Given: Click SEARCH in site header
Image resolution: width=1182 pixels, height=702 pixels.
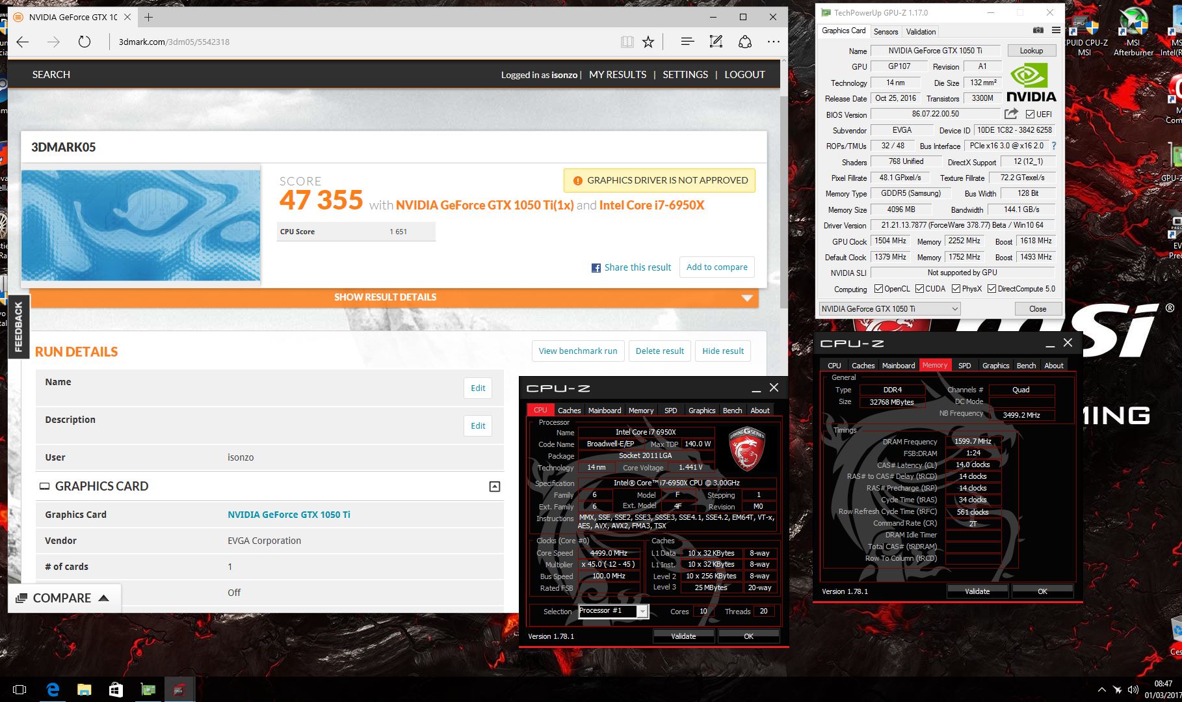Looking at the screenshot, I should click(x=51, y=75).
